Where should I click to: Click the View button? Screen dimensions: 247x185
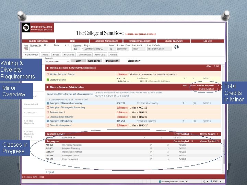[x=78, y=61]
